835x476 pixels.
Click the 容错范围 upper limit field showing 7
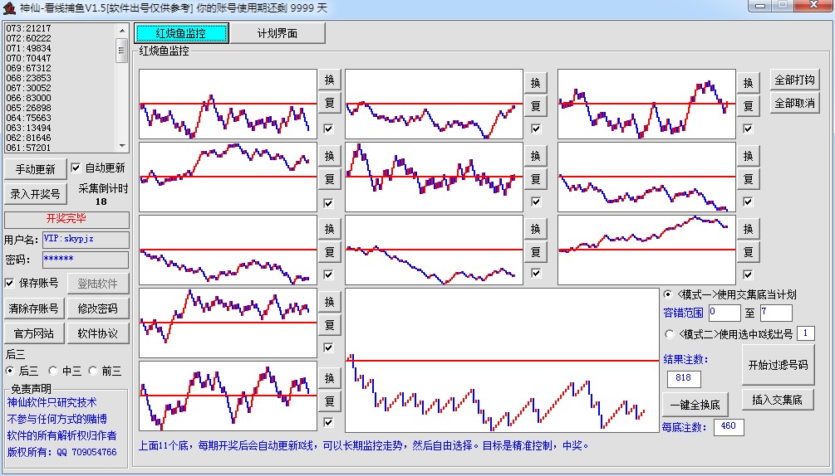click(775, 313)
